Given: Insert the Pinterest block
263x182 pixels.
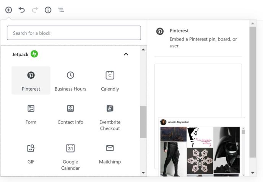Looking at the screenshot, I should click(x=31, y=81).
